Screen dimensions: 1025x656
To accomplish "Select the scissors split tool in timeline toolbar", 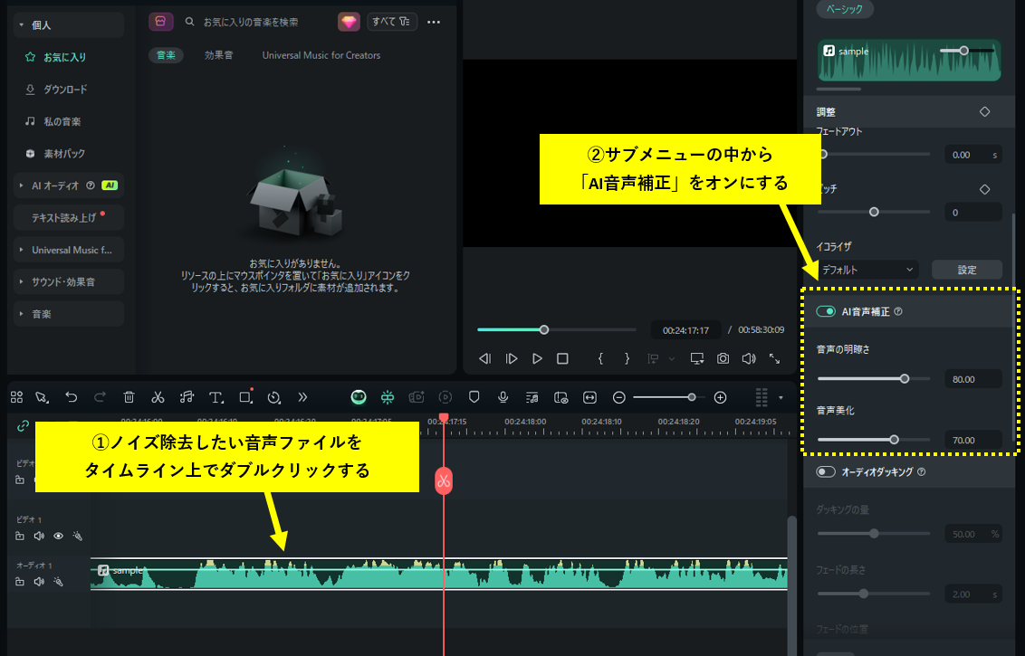I will [158, 397].
